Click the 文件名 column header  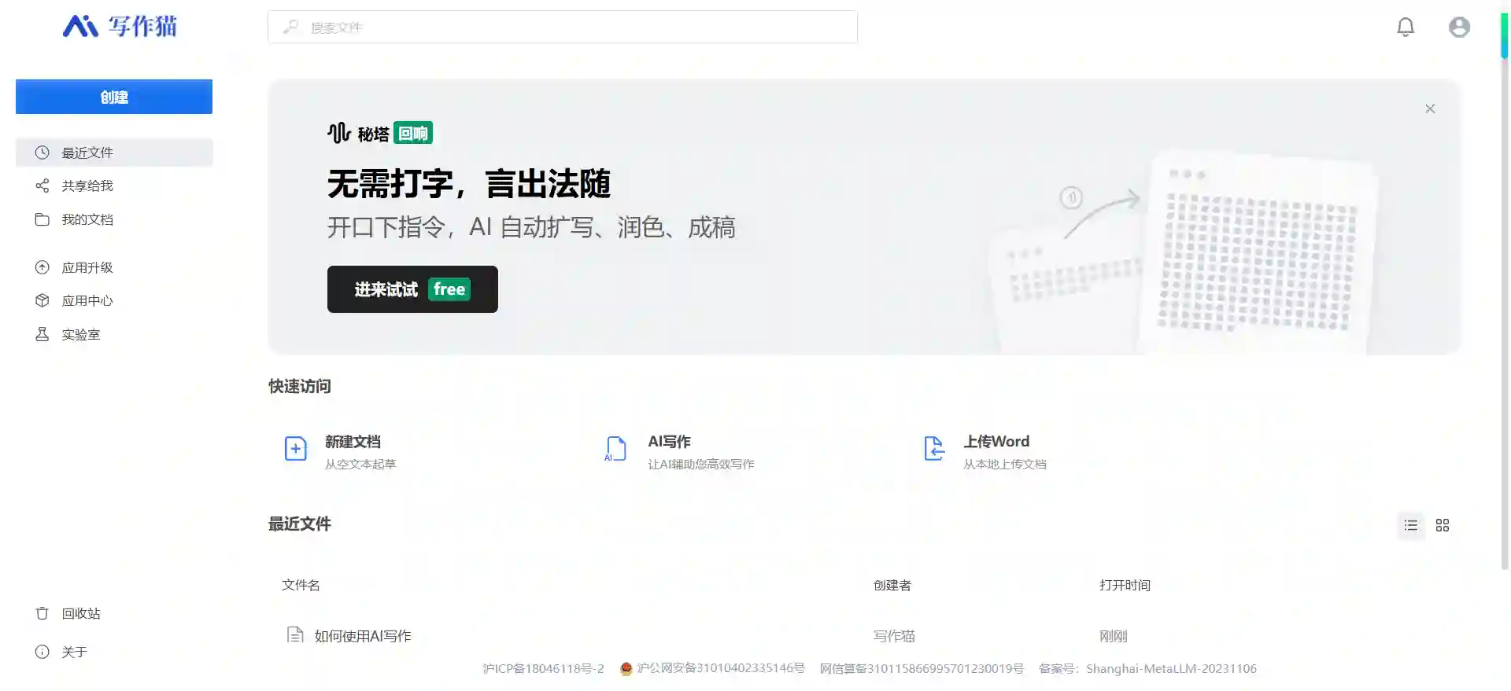click(301, 585)
